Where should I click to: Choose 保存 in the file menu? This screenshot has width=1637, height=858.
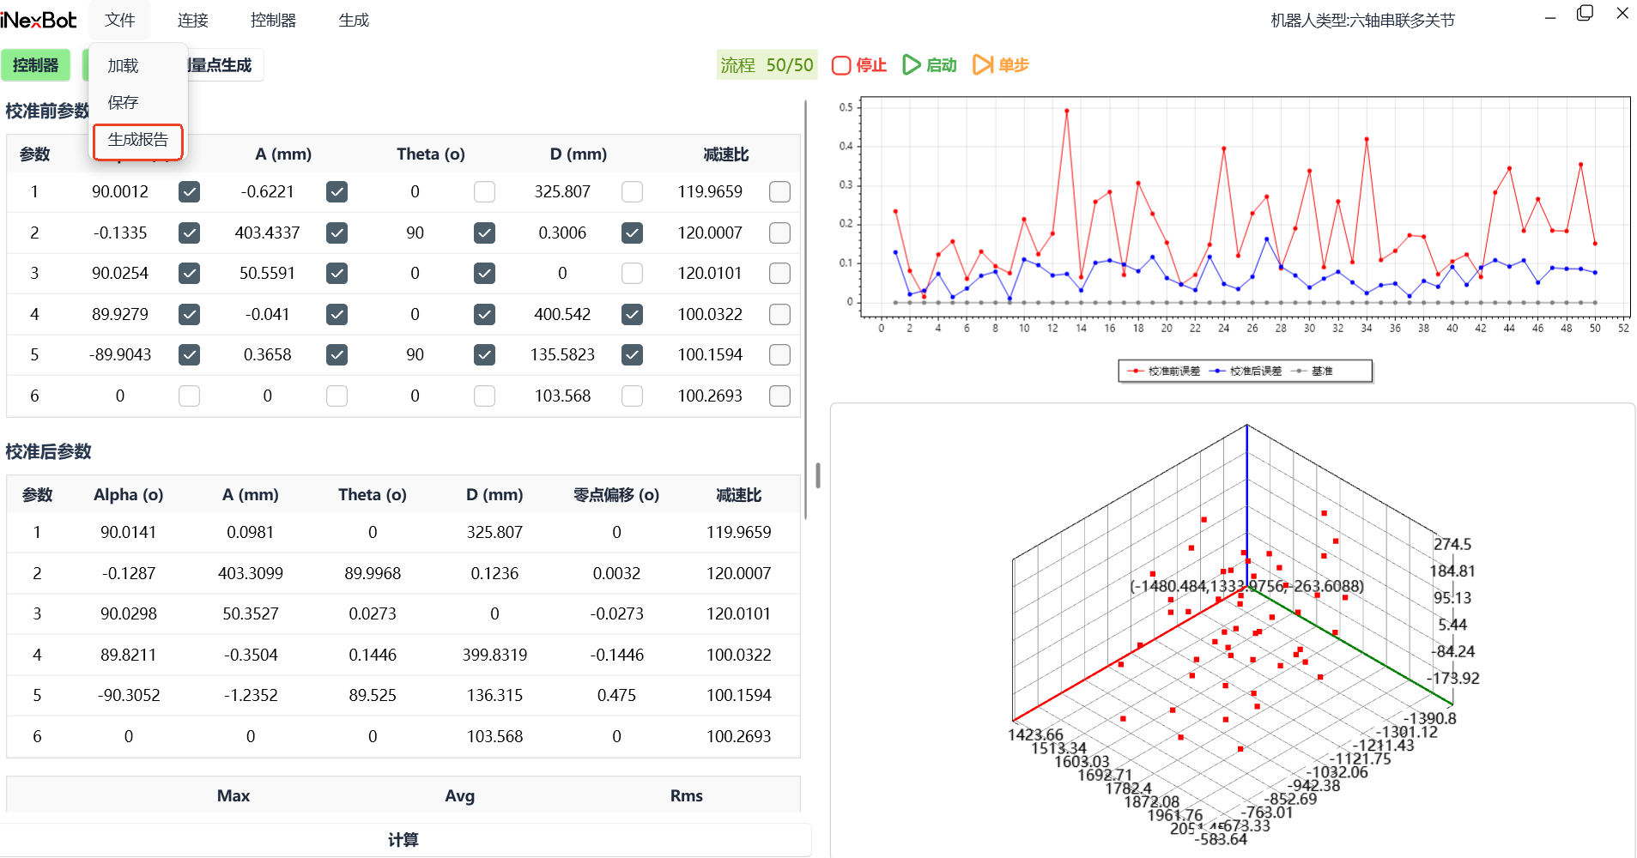point(123,102)
